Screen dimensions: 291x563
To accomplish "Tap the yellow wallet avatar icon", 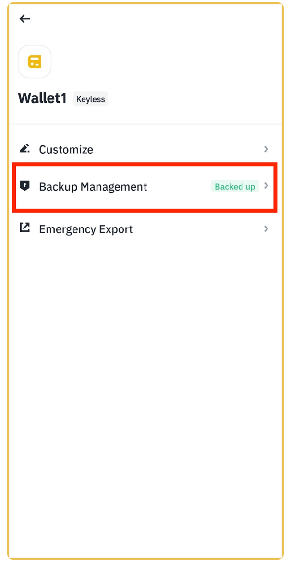I will pyautogui.click(x=35, y=61).
